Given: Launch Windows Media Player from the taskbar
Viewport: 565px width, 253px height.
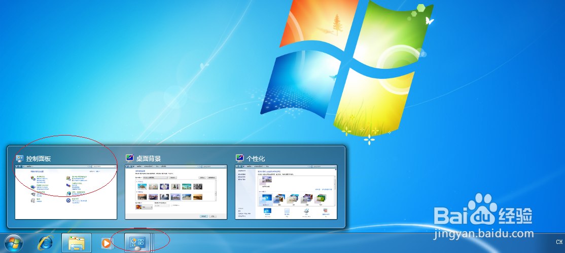Looking at the screenshot, I should point(106,243).
